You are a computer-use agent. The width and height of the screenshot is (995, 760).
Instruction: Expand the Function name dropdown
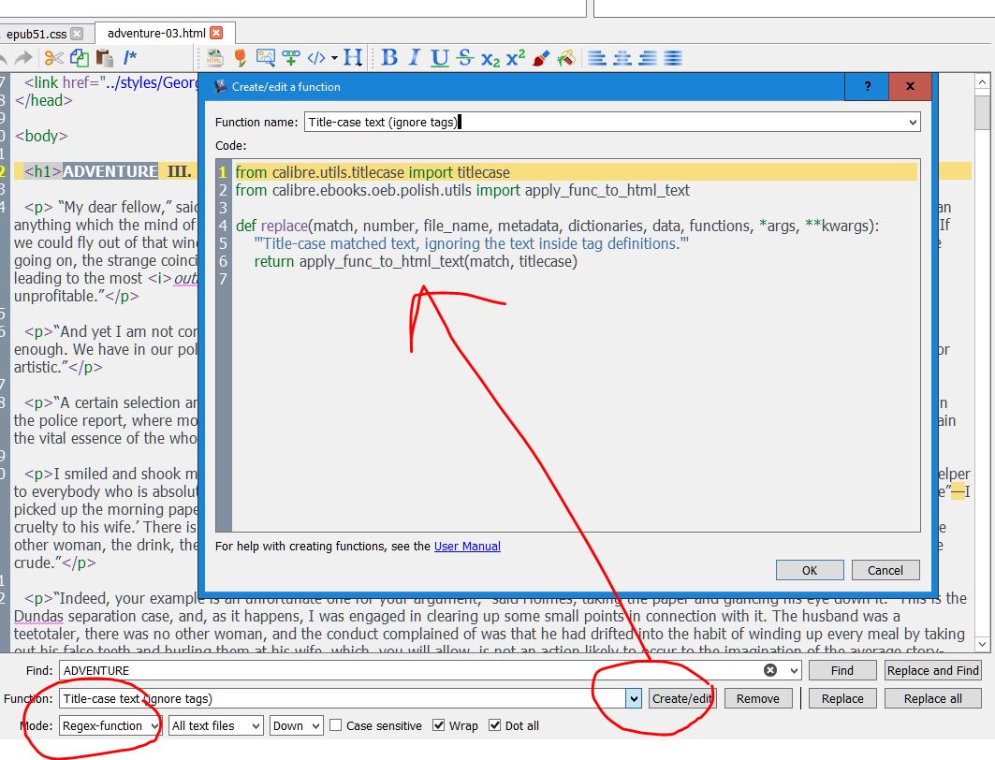coord(913,122)
